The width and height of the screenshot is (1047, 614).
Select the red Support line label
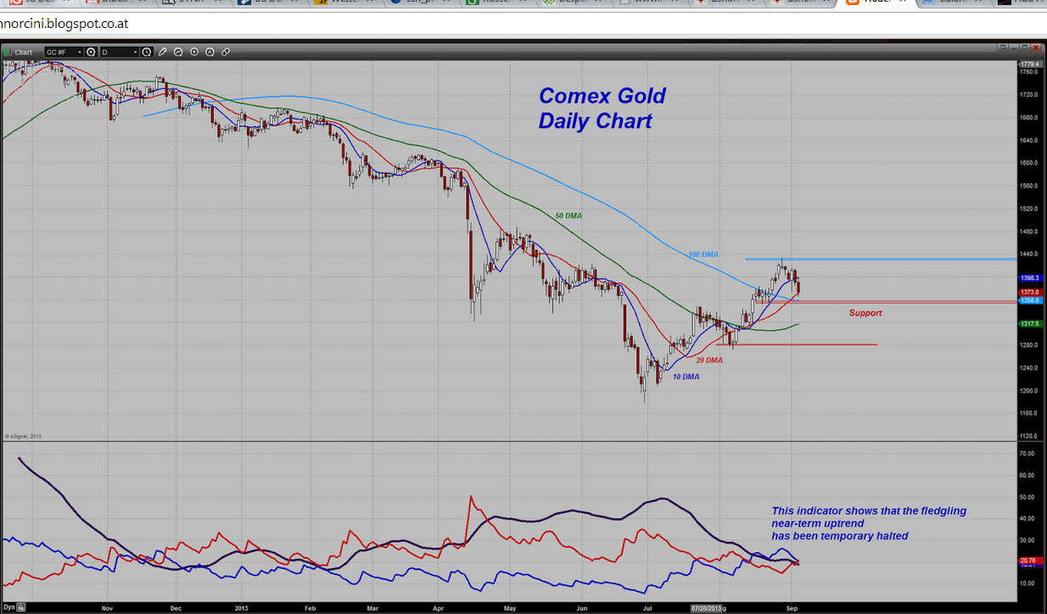coord(865,314)
